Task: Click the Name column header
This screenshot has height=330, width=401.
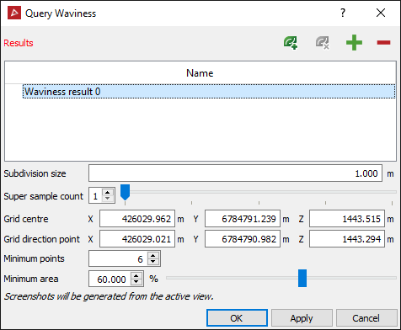Action: [x=200, y=73]
